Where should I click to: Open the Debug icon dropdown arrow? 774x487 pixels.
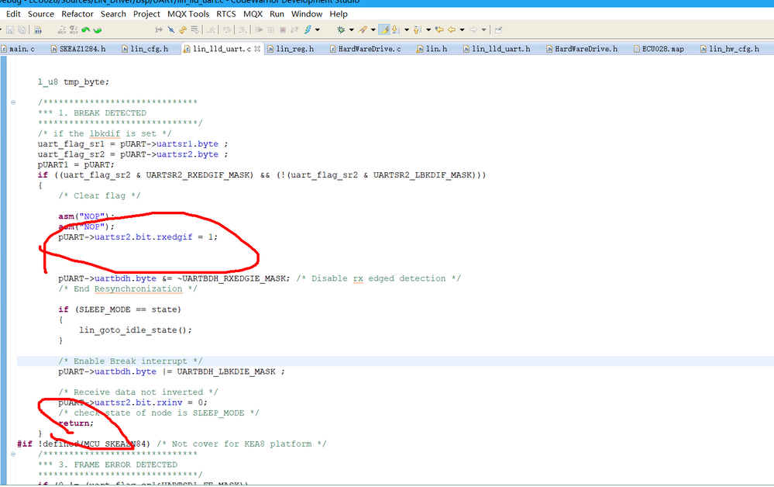(x=352, y=29)
